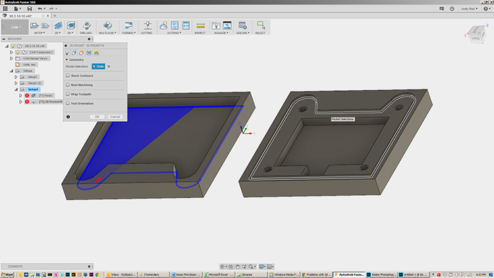Enable the Tool Orientation checkbox
494x278 pixels.
68,103
